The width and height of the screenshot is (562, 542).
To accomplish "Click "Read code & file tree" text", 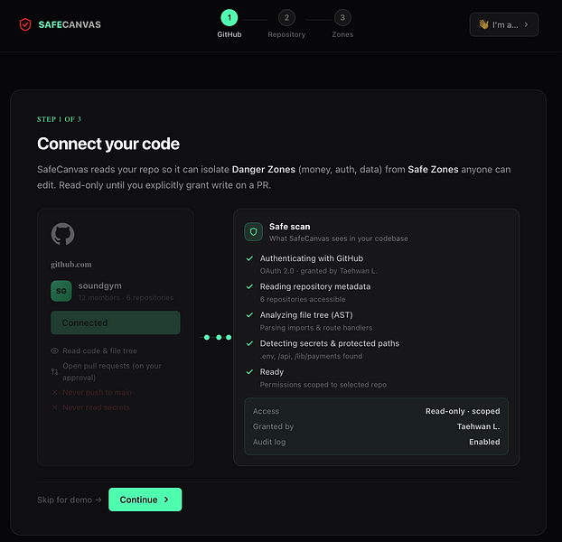I will [99, 351].
